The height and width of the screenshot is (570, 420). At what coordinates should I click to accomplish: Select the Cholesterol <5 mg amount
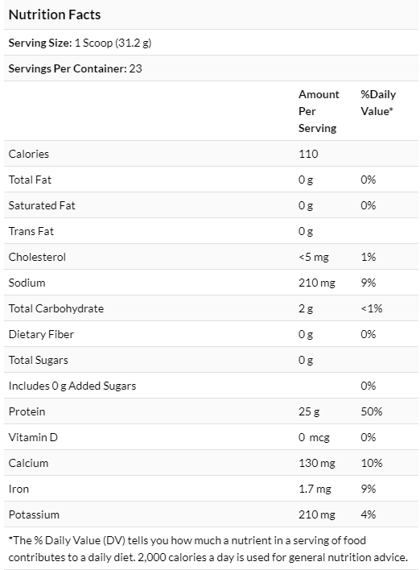click(314, 257)
